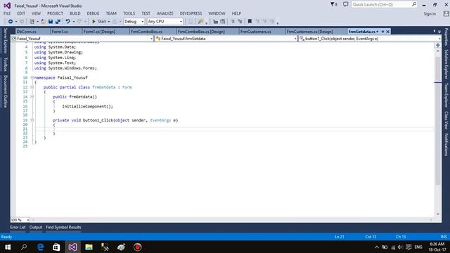Open the feedback speech bubble icon
This screenshot has height=253, width=450.
point(345,4)
